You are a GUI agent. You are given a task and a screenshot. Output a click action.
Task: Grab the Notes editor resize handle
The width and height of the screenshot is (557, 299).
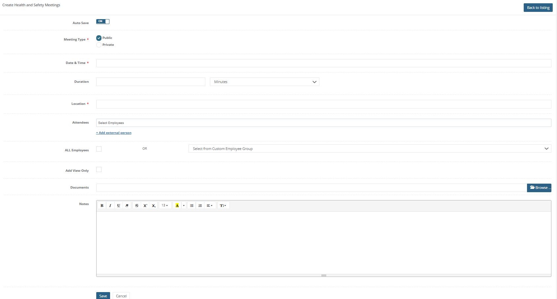pos(324,275)
